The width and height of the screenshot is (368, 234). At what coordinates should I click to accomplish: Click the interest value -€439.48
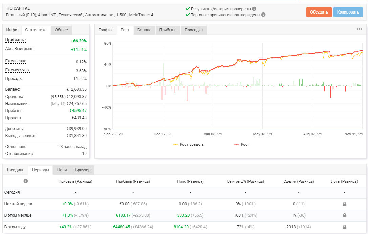point(79,118)
